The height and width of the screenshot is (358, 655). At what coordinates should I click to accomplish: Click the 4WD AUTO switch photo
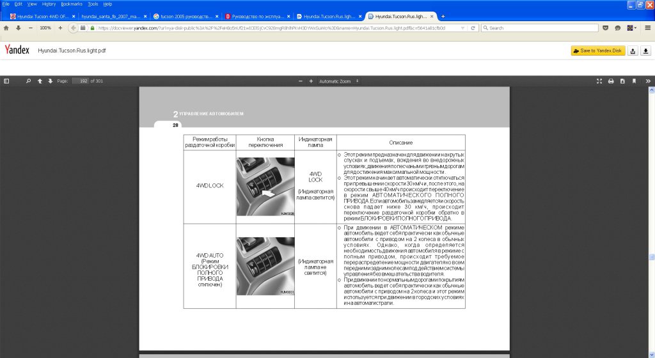pos(265,266)
